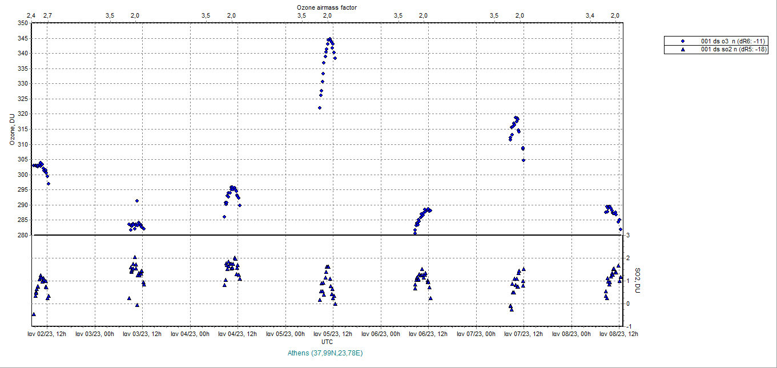Viewport: 777px width, 368px height.
Task: Click the blue diamond marker in the legend
Action: 683,42
